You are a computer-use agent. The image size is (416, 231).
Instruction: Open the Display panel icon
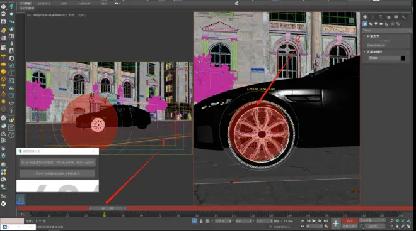(396, 17)
